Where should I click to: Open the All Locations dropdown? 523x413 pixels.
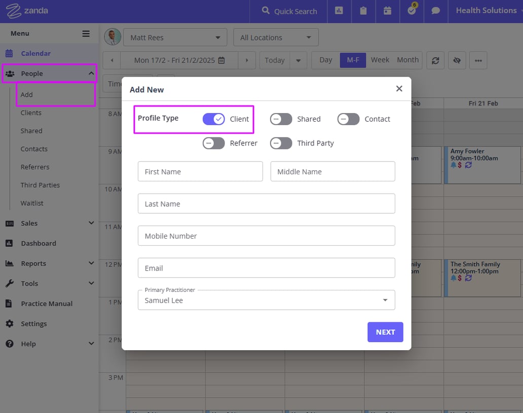[276, 37]
